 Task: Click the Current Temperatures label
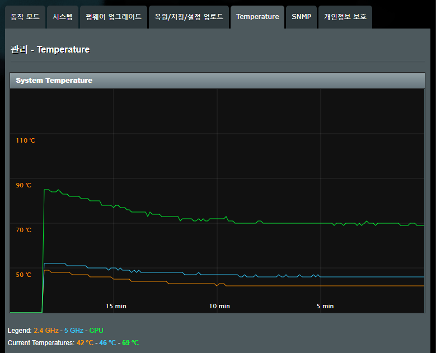pos(41,343)
